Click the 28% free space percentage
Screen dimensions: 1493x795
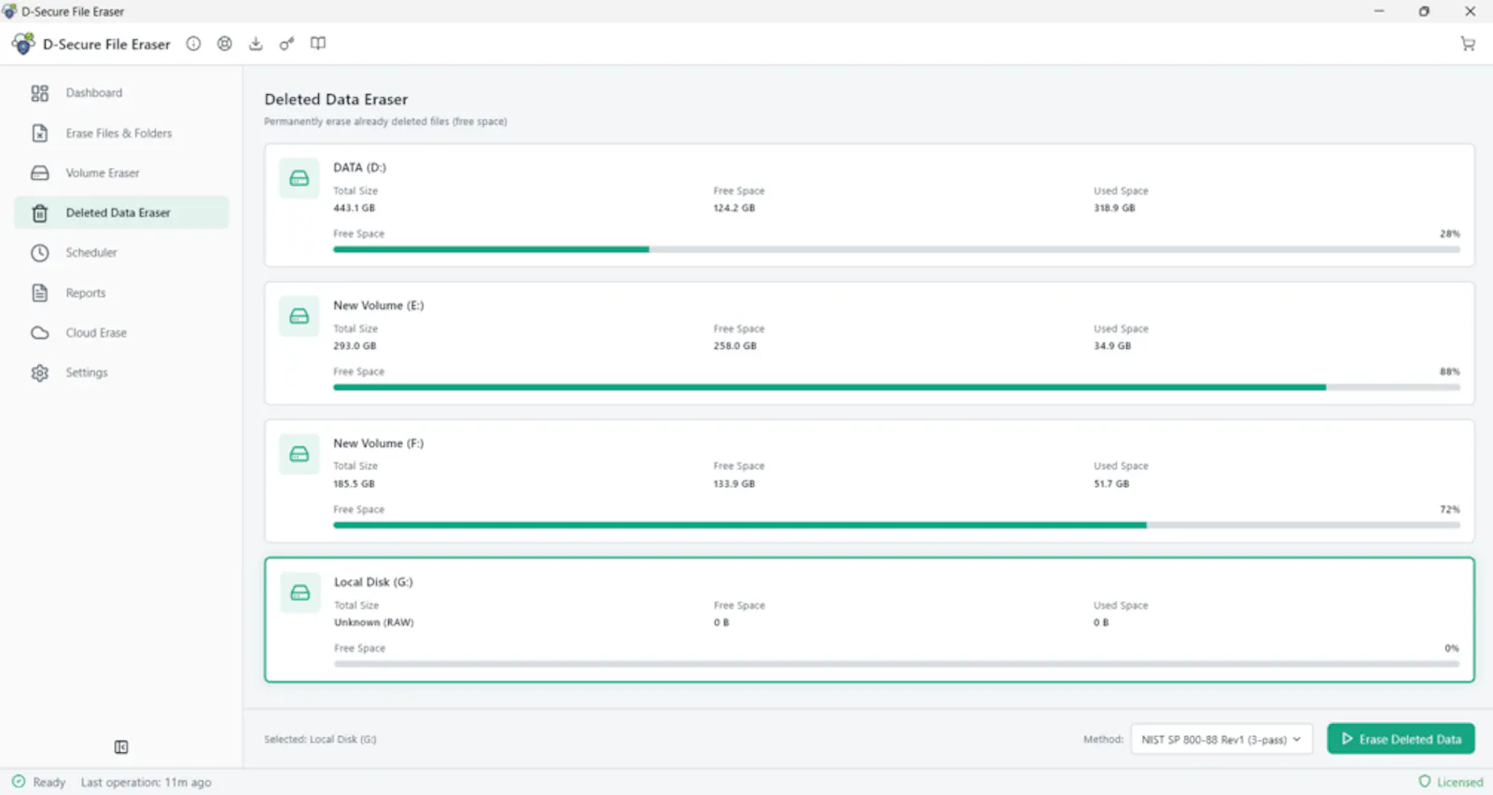click(1449, 234)
